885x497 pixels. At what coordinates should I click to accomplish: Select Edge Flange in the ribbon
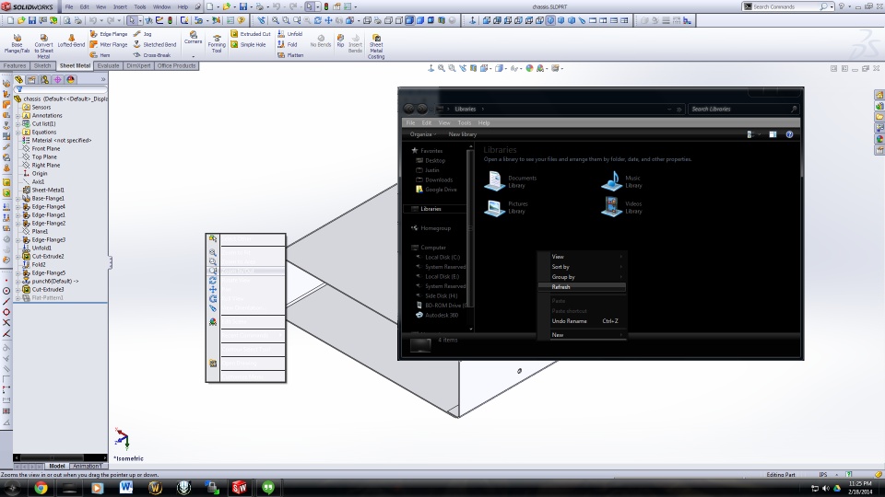point(109,34)
